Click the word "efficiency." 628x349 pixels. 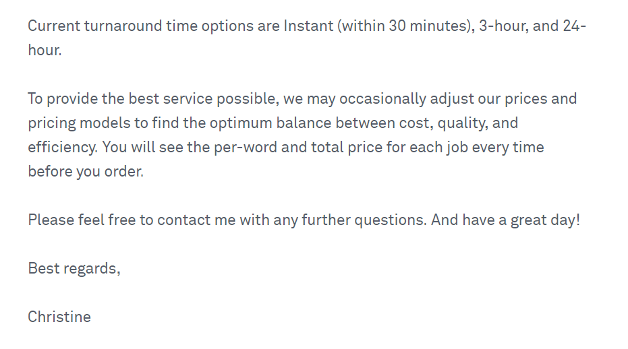63,148
